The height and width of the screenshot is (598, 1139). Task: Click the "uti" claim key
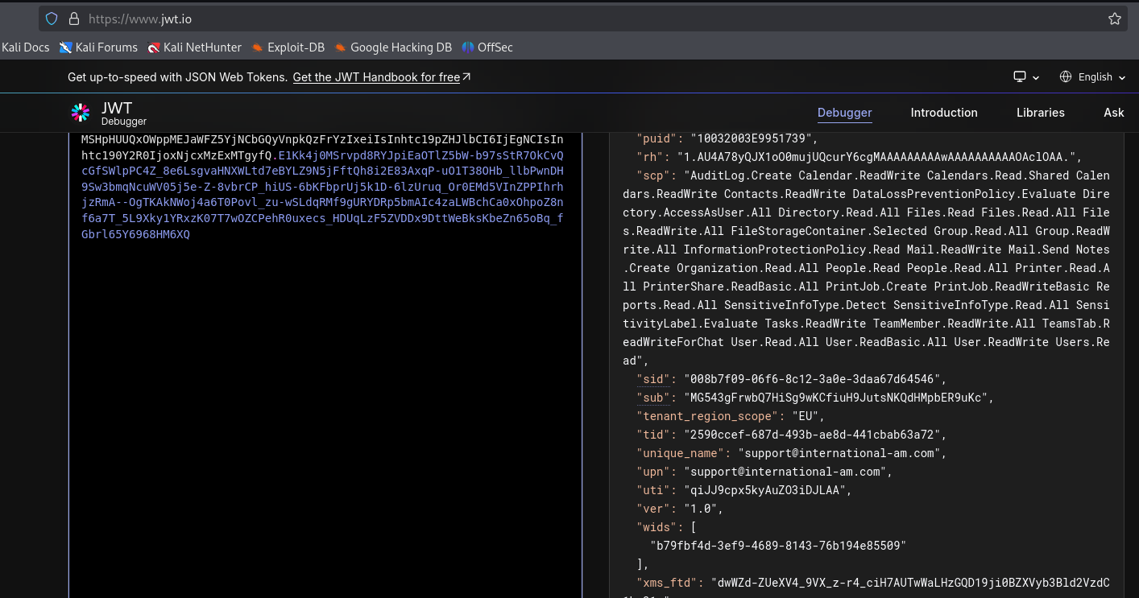coord(653,490)
